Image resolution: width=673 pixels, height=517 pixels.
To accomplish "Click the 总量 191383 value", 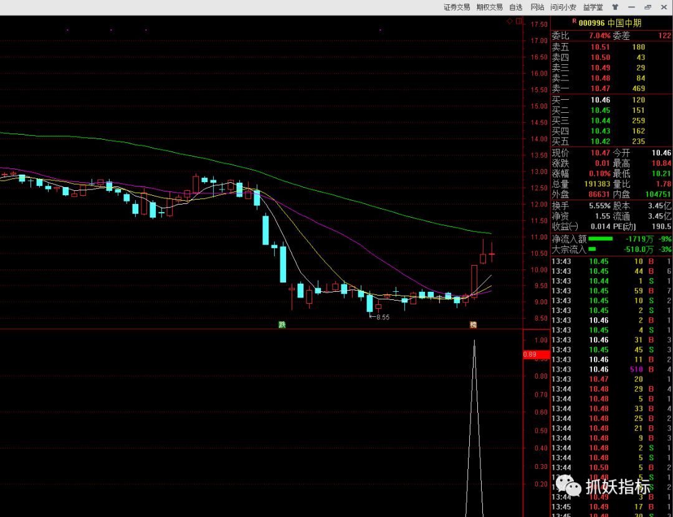I will [597, 184].
